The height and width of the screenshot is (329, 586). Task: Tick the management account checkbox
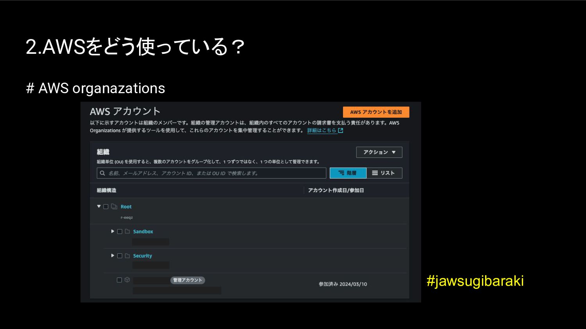[x=120, y=280]
